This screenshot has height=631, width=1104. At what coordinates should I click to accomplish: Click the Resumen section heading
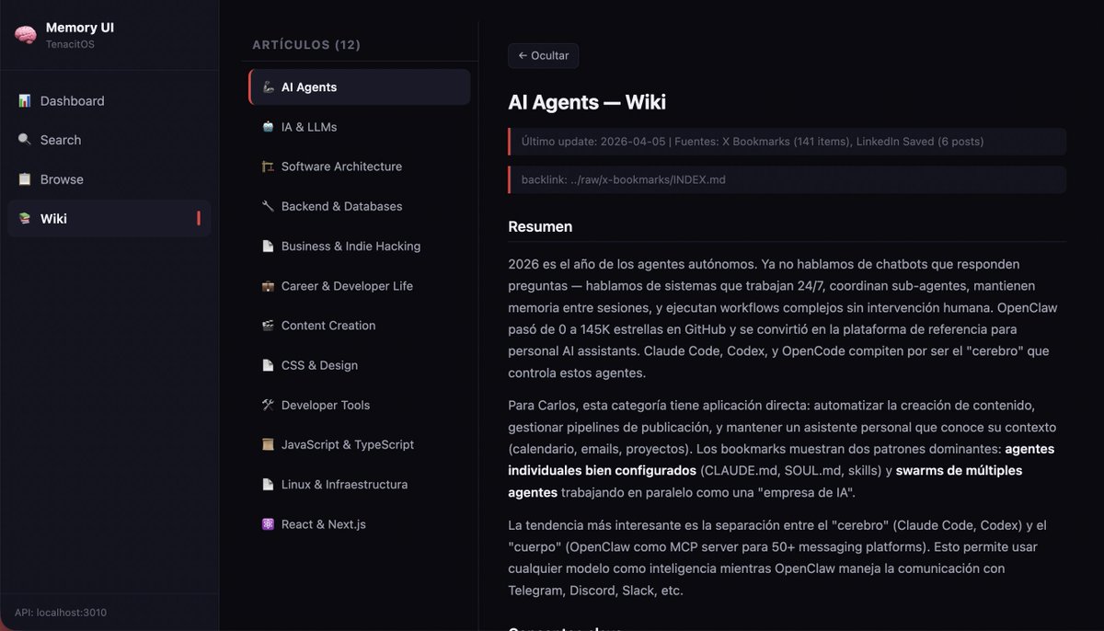(x=540, y=226)
